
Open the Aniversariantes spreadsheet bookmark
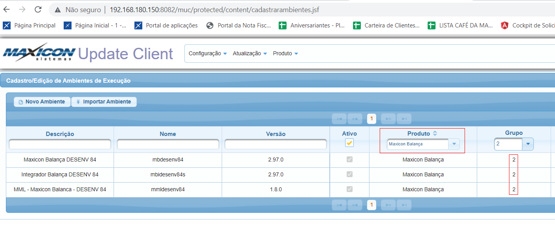click(x=312, y=25)
